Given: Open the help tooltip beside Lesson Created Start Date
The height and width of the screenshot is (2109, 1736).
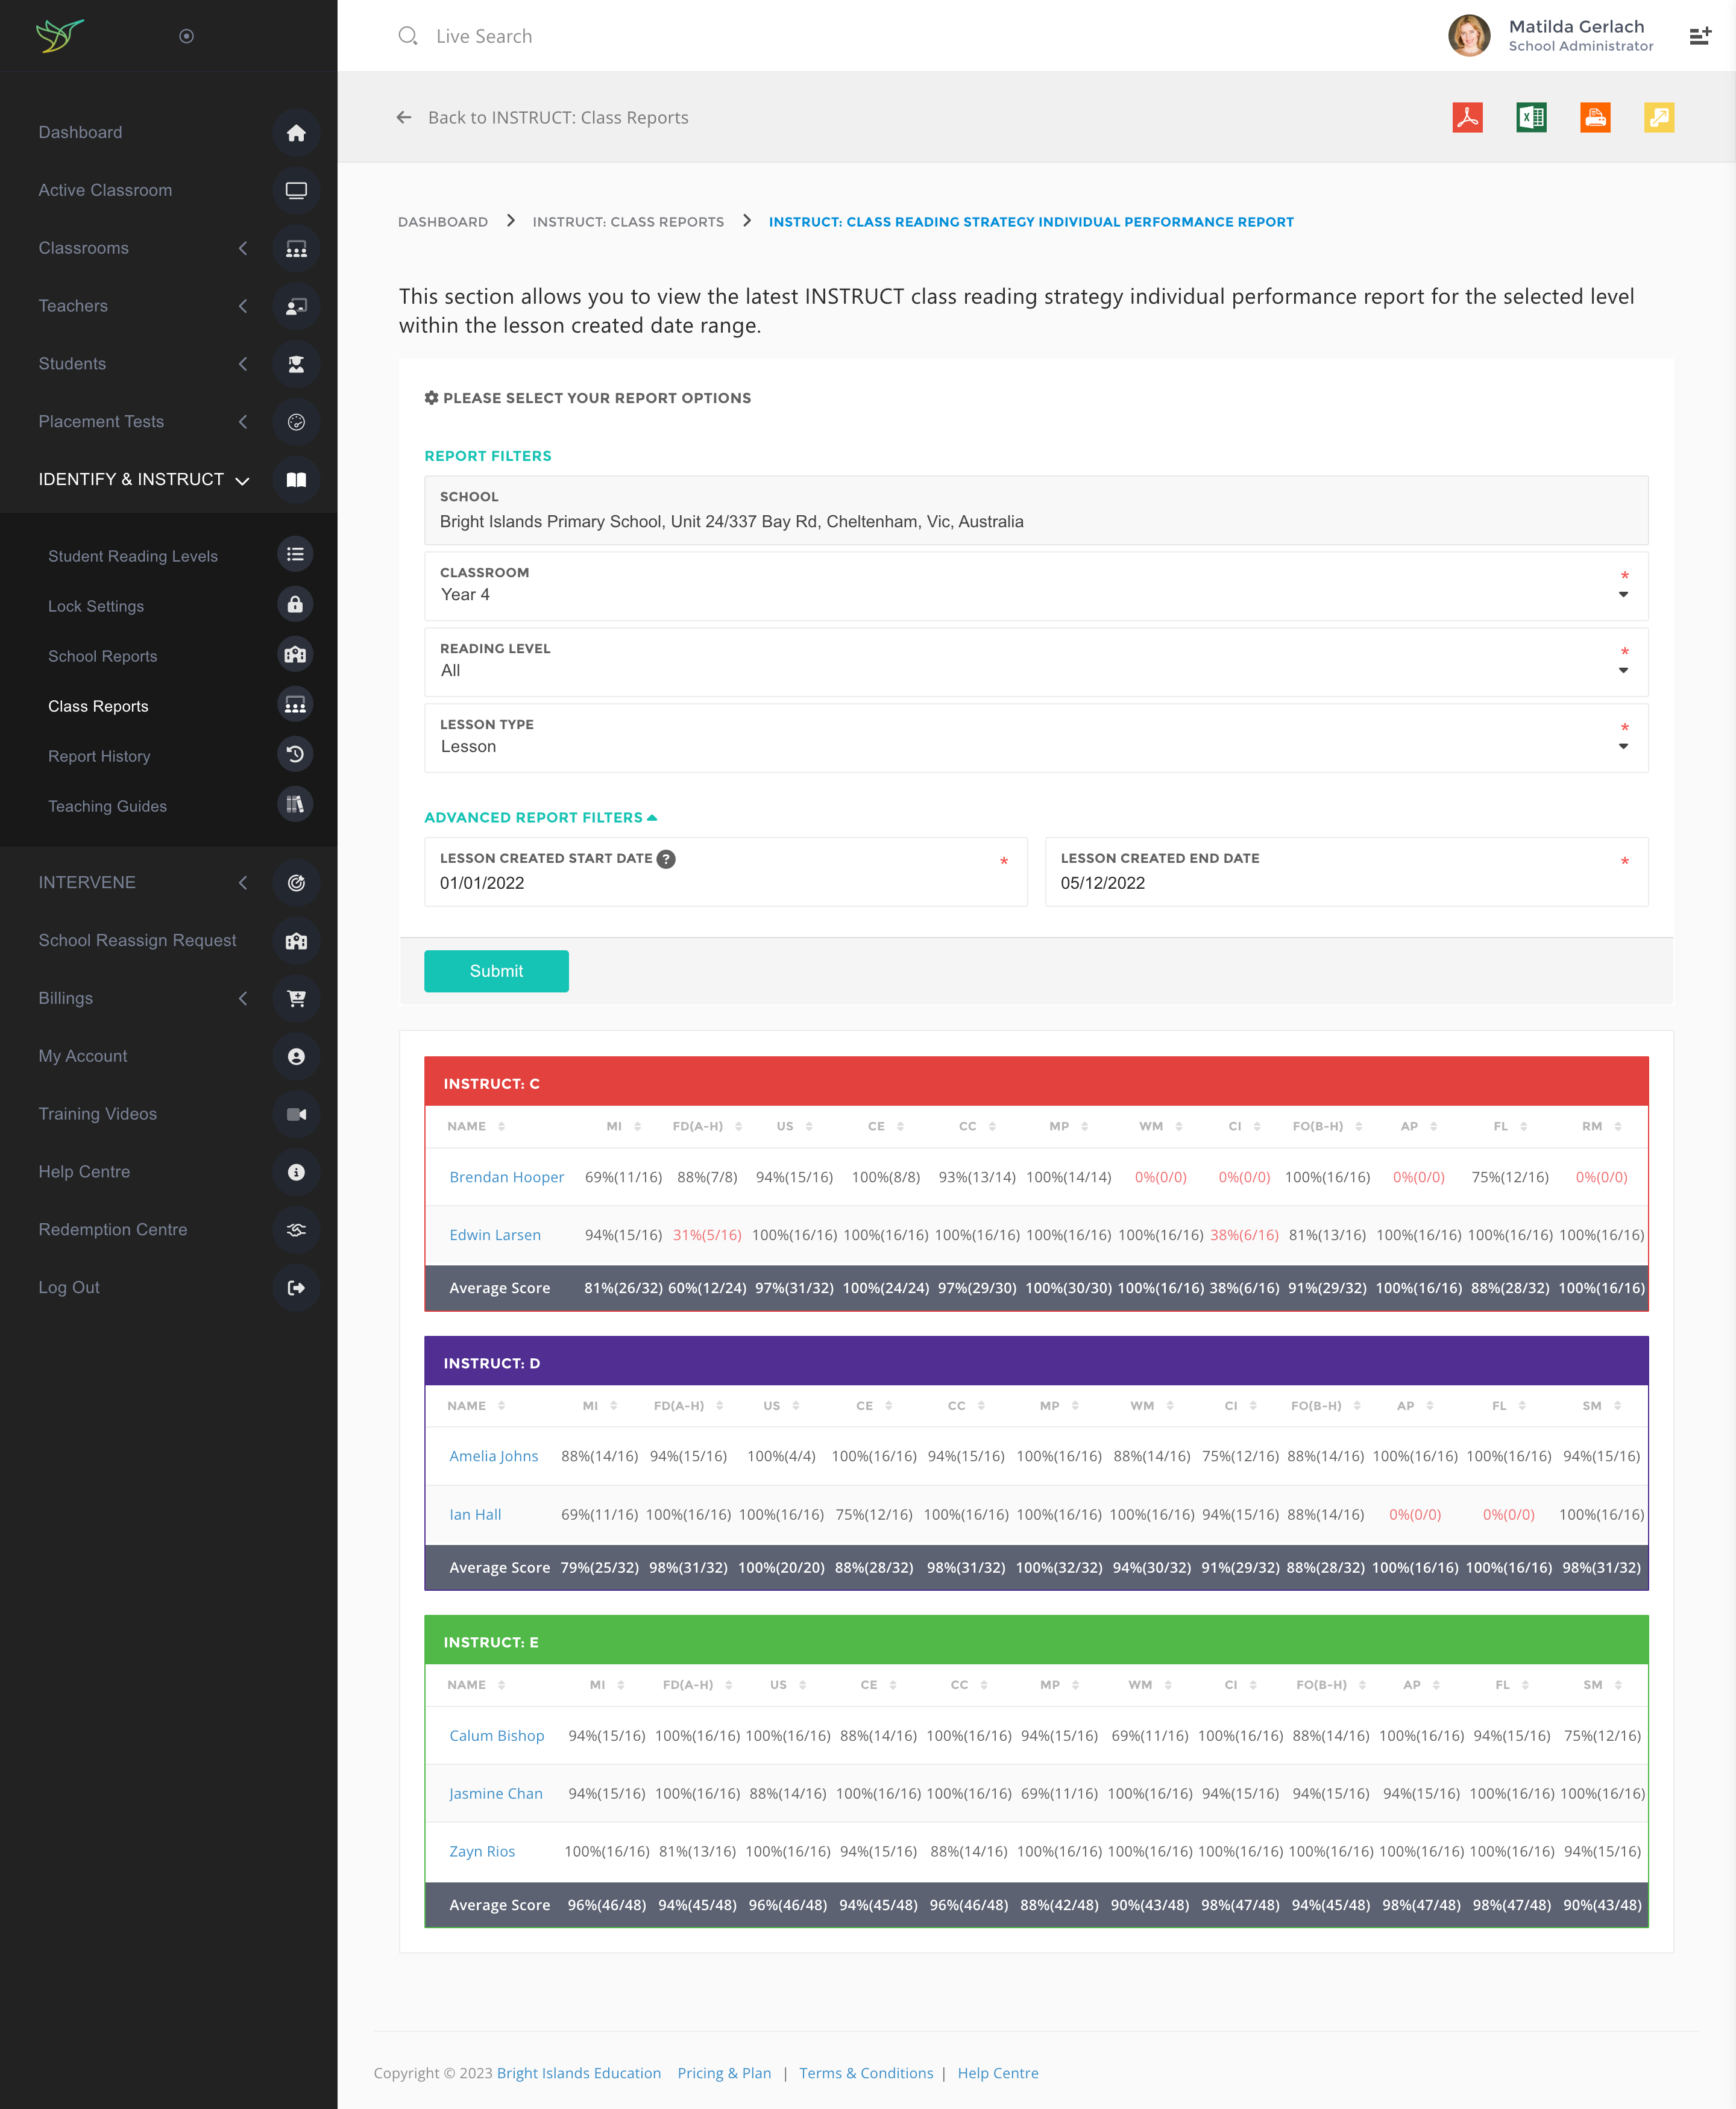Looking at the screenshot, I should [666, 859].
